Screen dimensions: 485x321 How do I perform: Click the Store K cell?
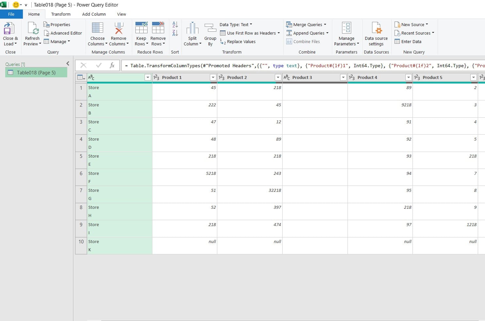119,246
